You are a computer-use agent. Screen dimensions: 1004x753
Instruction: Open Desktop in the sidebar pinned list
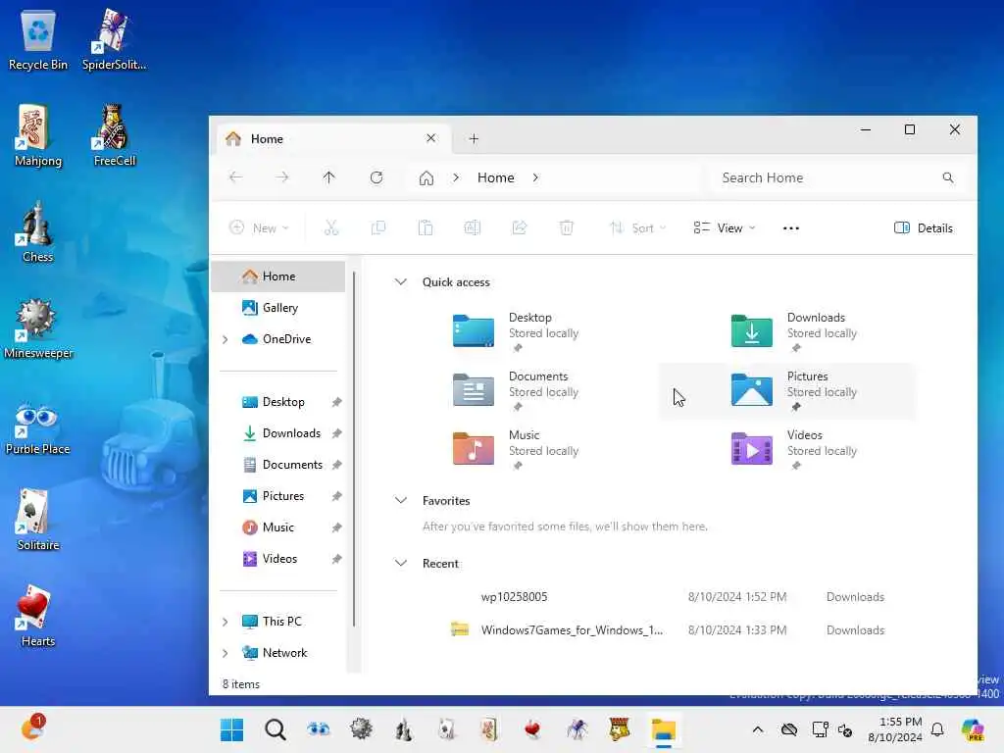pyautogui.click(x=279, y=402)
